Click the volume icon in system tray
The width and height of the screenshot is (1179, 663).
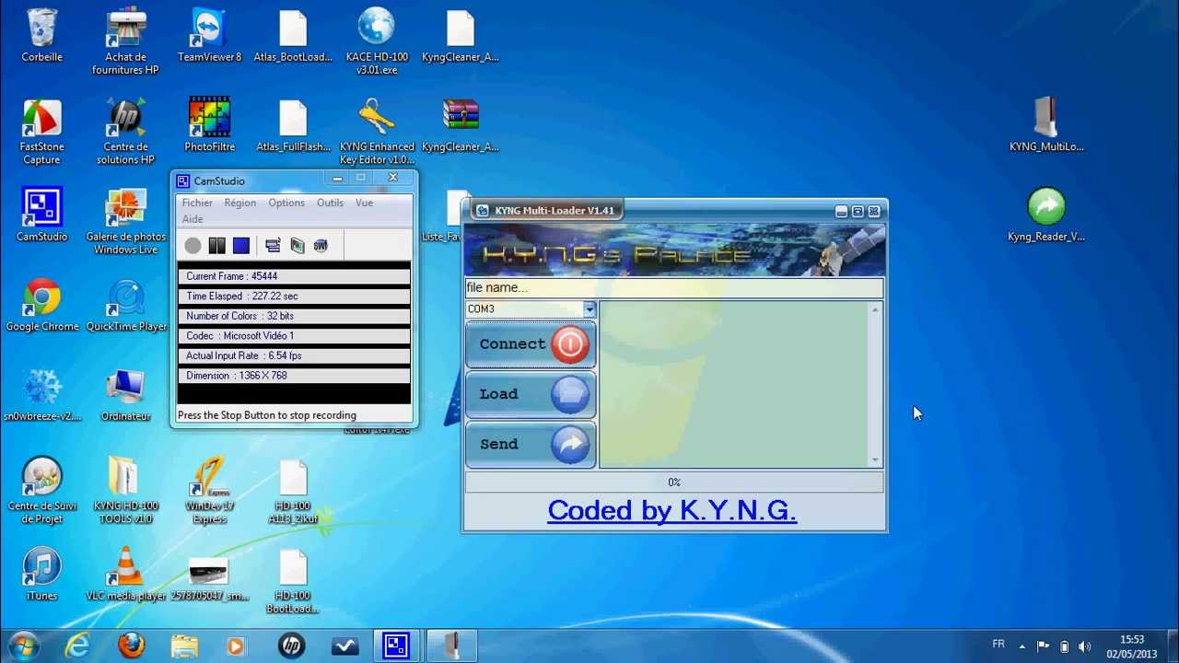click(1084, 646)
